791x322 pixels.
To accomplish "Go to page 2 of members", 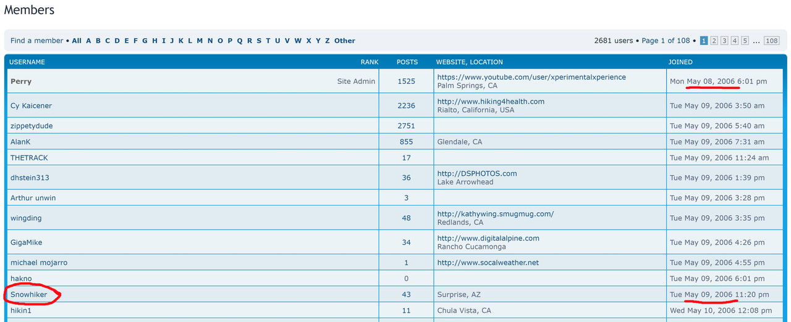I will (x=714, y=41).
